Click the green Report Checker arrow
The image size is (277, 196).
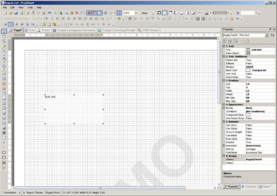tap(24, 192)
